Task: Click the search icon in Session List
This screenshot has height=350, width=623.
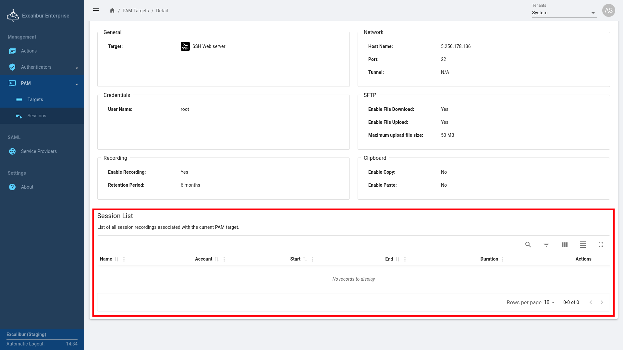Action: (x=528, y=245)
